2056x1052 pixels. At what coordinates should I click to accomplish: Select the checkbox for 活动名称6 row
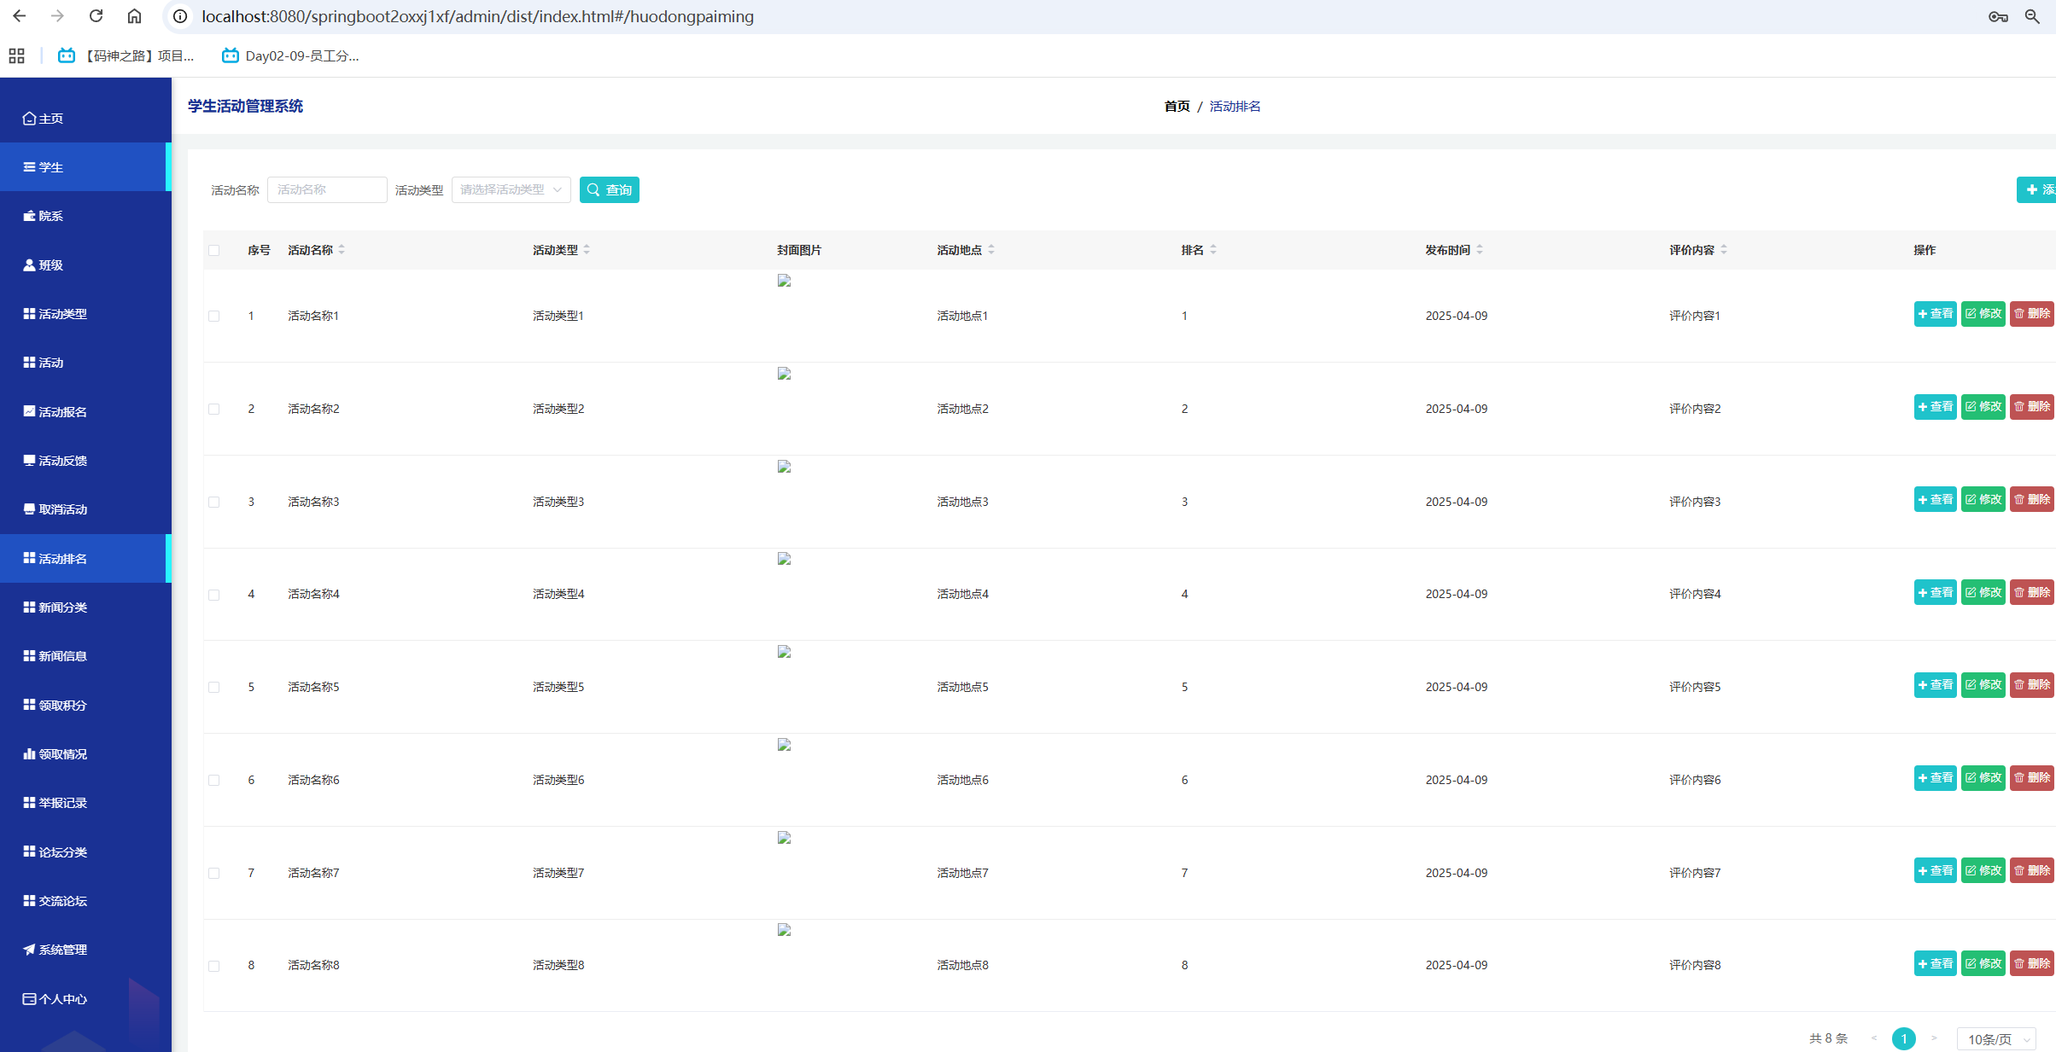214,781
